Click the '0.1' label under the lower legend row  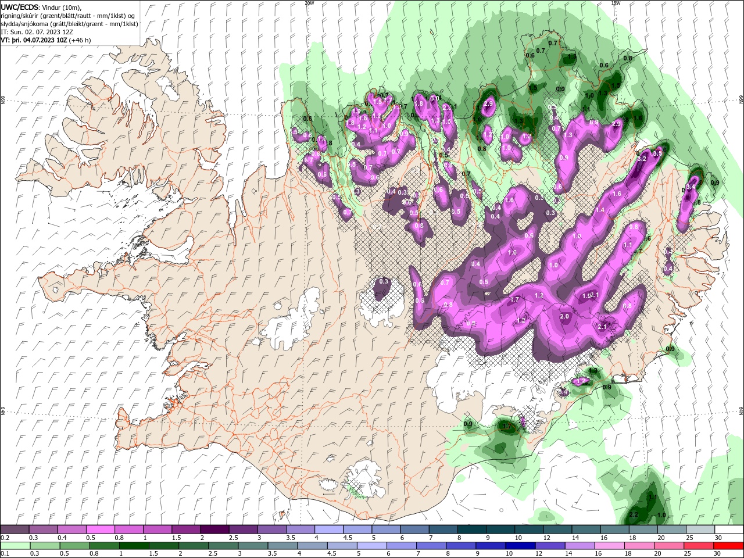click(5, 554)
